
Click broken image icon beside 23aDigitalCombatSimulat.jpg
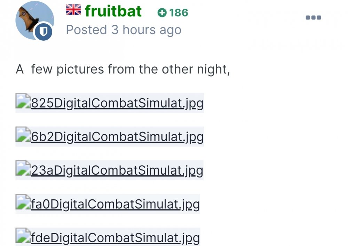click(x=23, y=170)
